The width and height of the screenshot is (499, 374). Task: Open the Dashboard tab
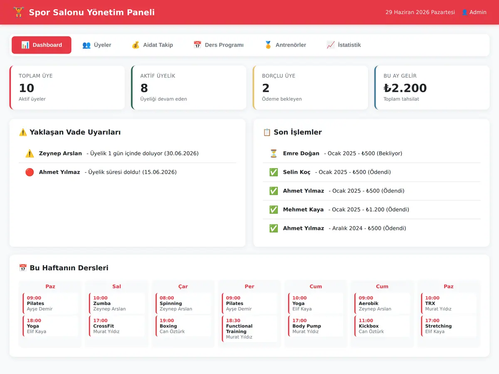pyautogui.click(x=42, y=45)
